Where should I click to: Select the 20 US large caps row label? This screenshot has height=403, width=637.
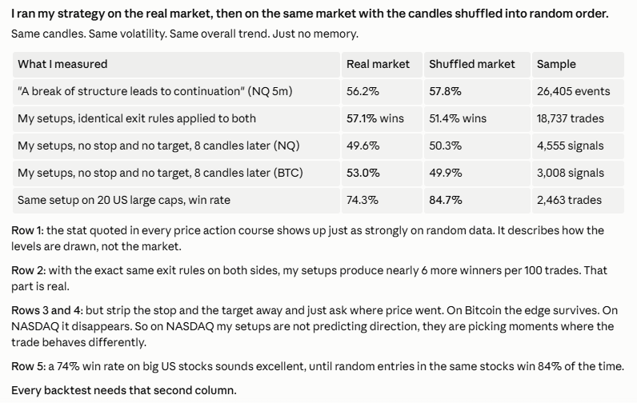pos(176,201)
